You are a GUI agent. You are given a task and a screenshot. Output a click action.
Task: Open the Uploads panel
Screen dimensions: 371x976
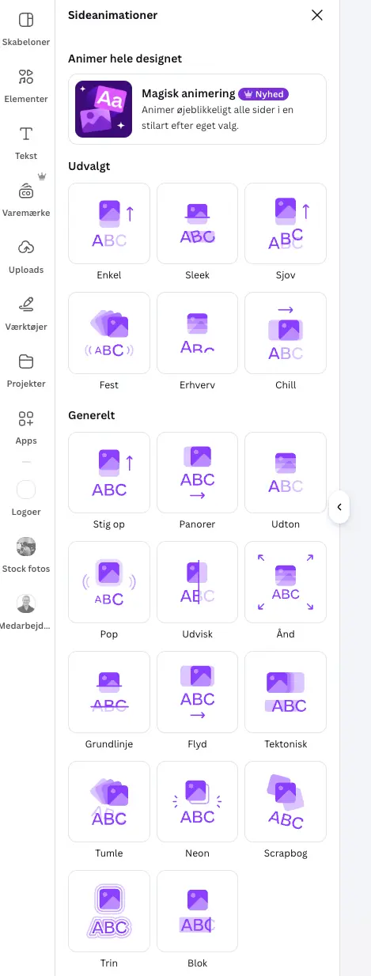point(26,256)
